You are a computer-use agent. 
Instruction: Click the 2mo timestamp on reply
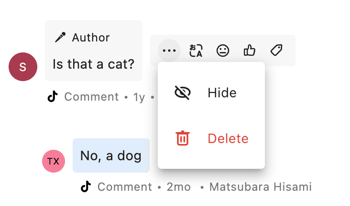pyautogui.click(x=178, y=187)
